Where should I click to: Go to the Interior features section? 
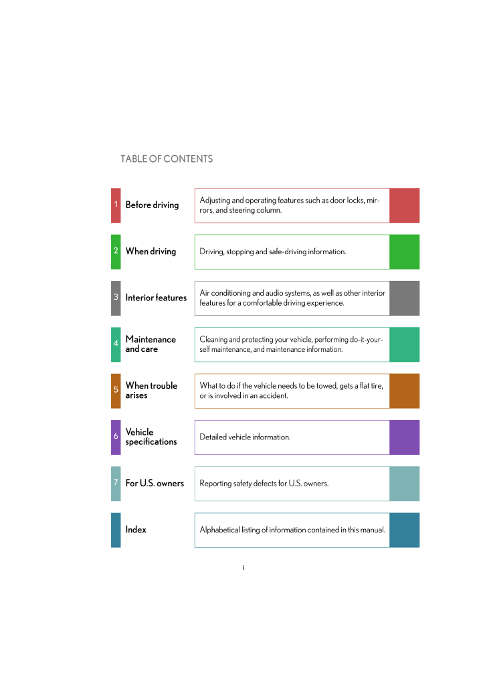tap(156, 298)
